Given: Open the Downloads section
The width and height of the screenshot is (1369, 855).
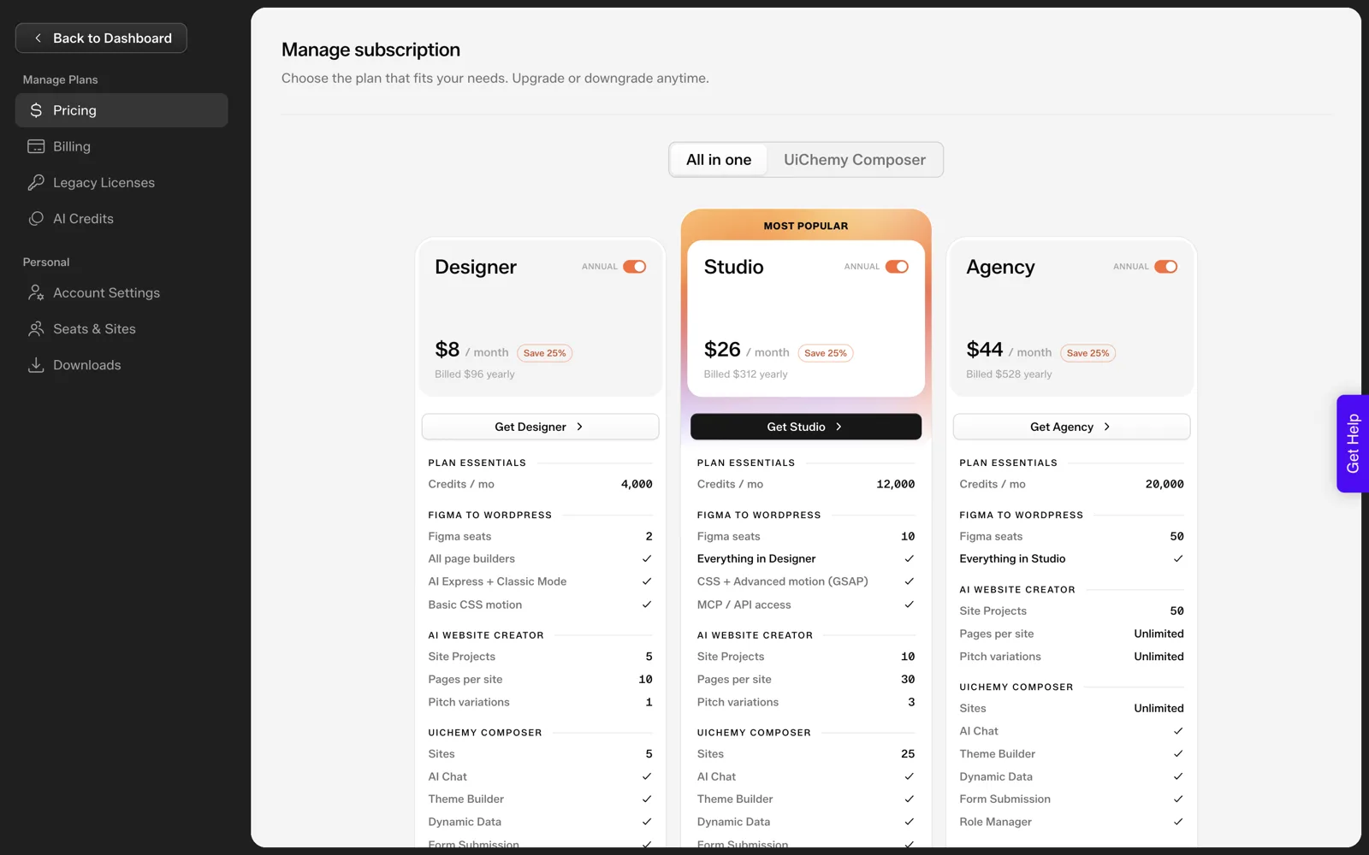Looking at the screenshot, I should click(121, 365).
